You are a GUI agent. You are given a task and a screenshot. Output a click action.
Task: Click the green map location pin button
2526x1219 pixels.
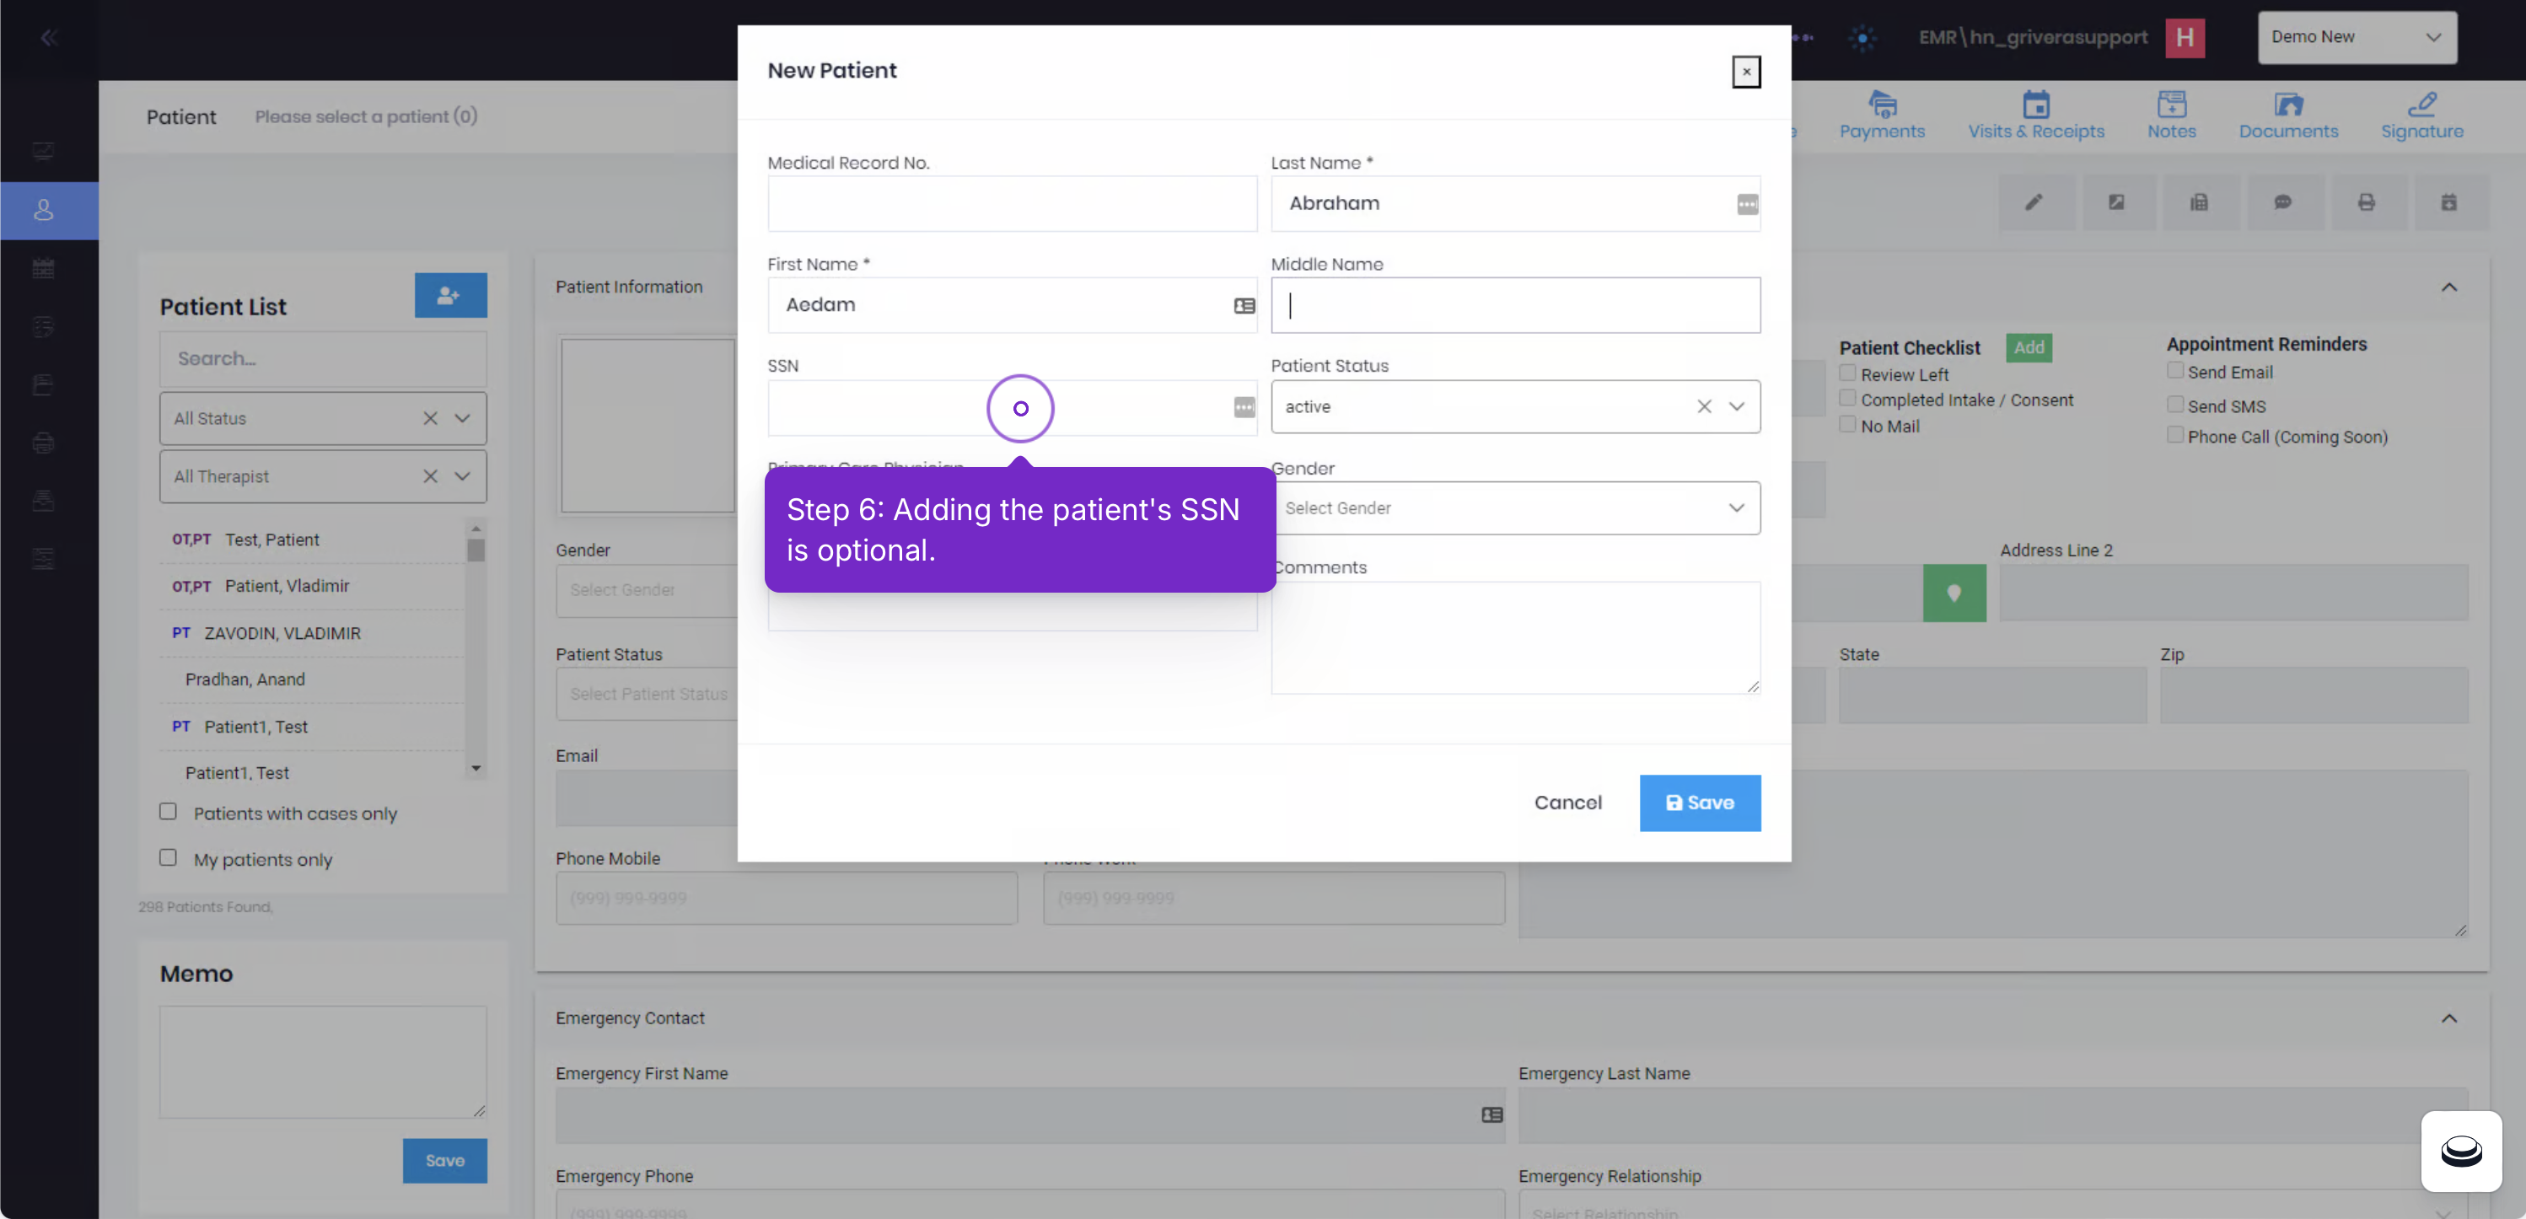click(x=1954, y=593)
